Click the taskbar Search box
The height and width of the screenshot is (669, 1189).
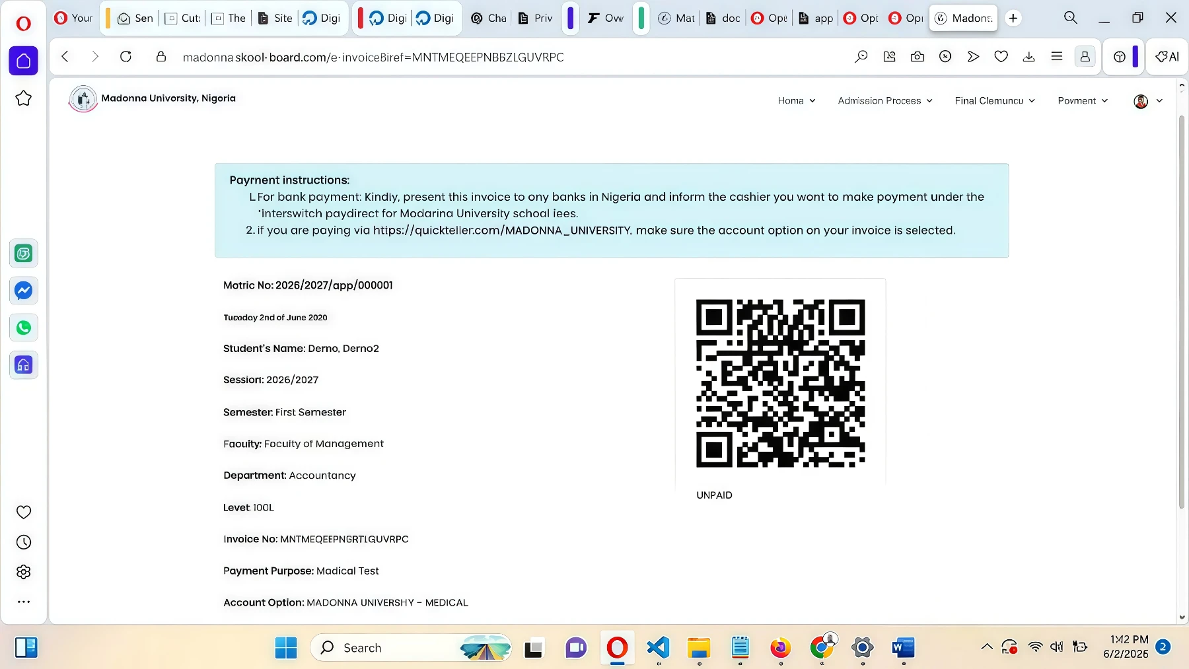click(411, 648)
